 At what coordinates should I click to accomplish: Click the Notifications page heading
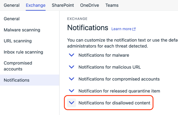[88, 28]
